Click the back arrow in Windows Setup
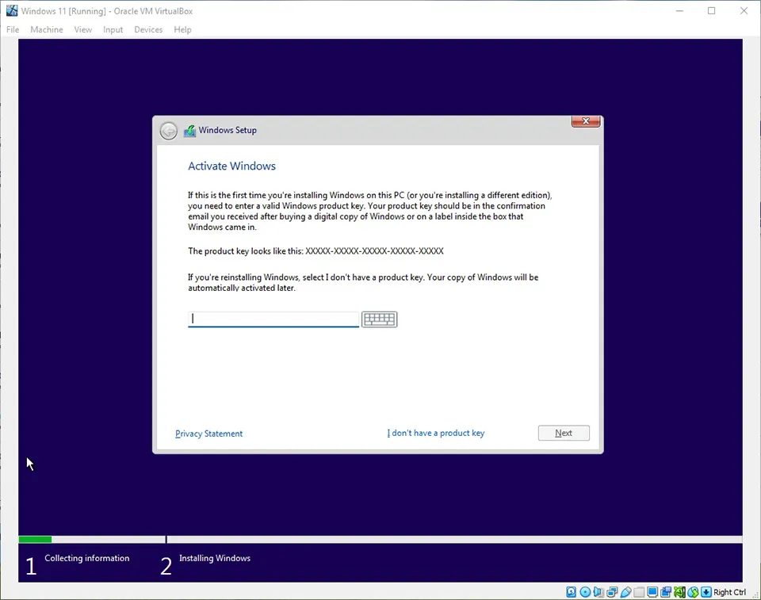This screenshot has height=600, width=761. coord(168,131)
